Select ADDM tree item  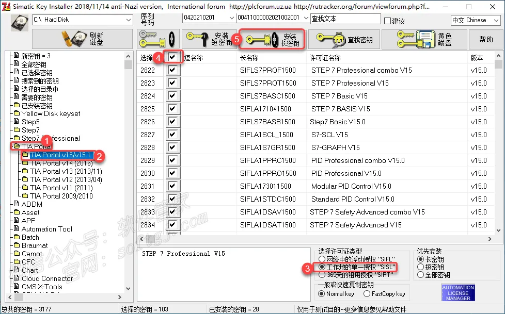pos(31,204)
